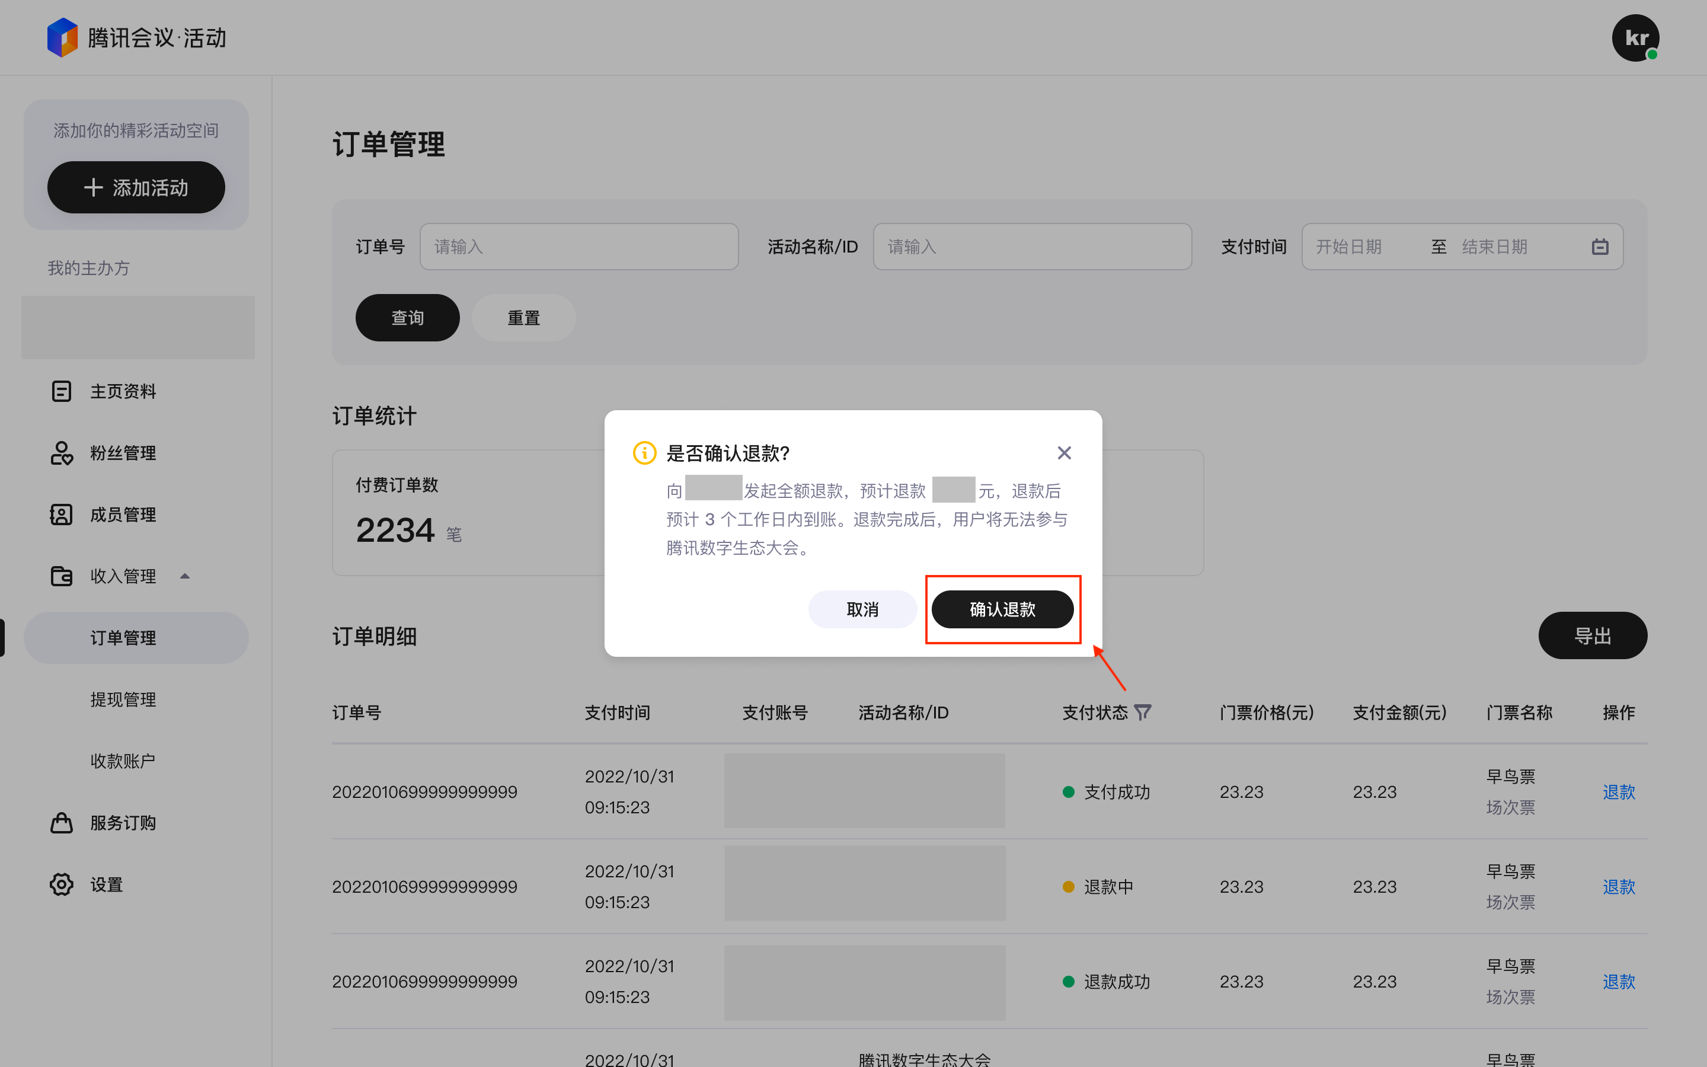Click 退款 link for 退款成功 order
This screenshot has width=1707, height=1067.
[x=1618, y=982]
